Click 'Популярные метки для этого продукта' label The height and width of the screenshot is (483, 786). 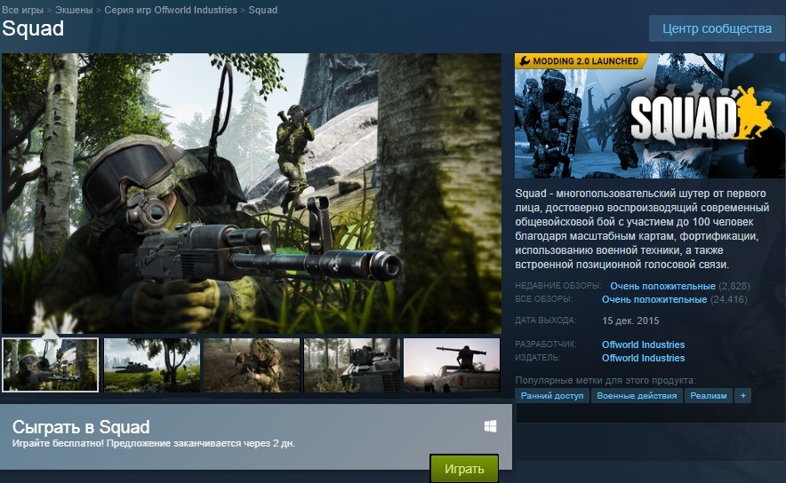(x=605, y=380)
